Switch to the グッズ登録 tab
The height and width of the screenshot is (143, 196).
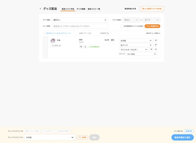81,9
